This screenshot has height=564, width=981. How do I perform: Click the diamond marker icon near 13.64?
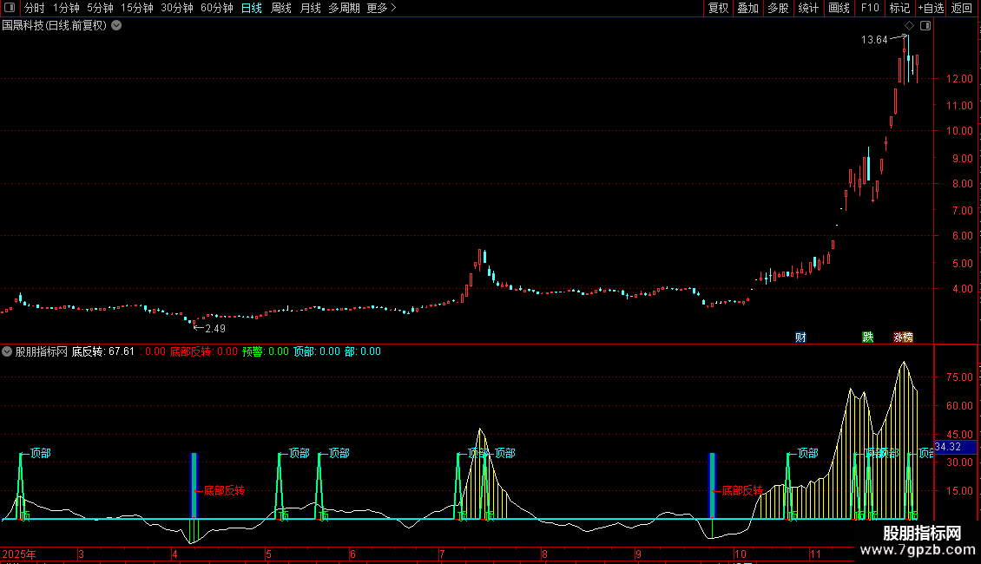coord(909,26)
